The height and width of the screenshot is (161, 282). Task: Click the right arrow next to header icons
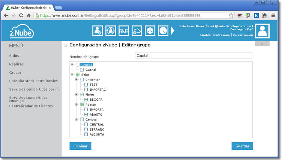pyautogui.click(x=173, y=31)
